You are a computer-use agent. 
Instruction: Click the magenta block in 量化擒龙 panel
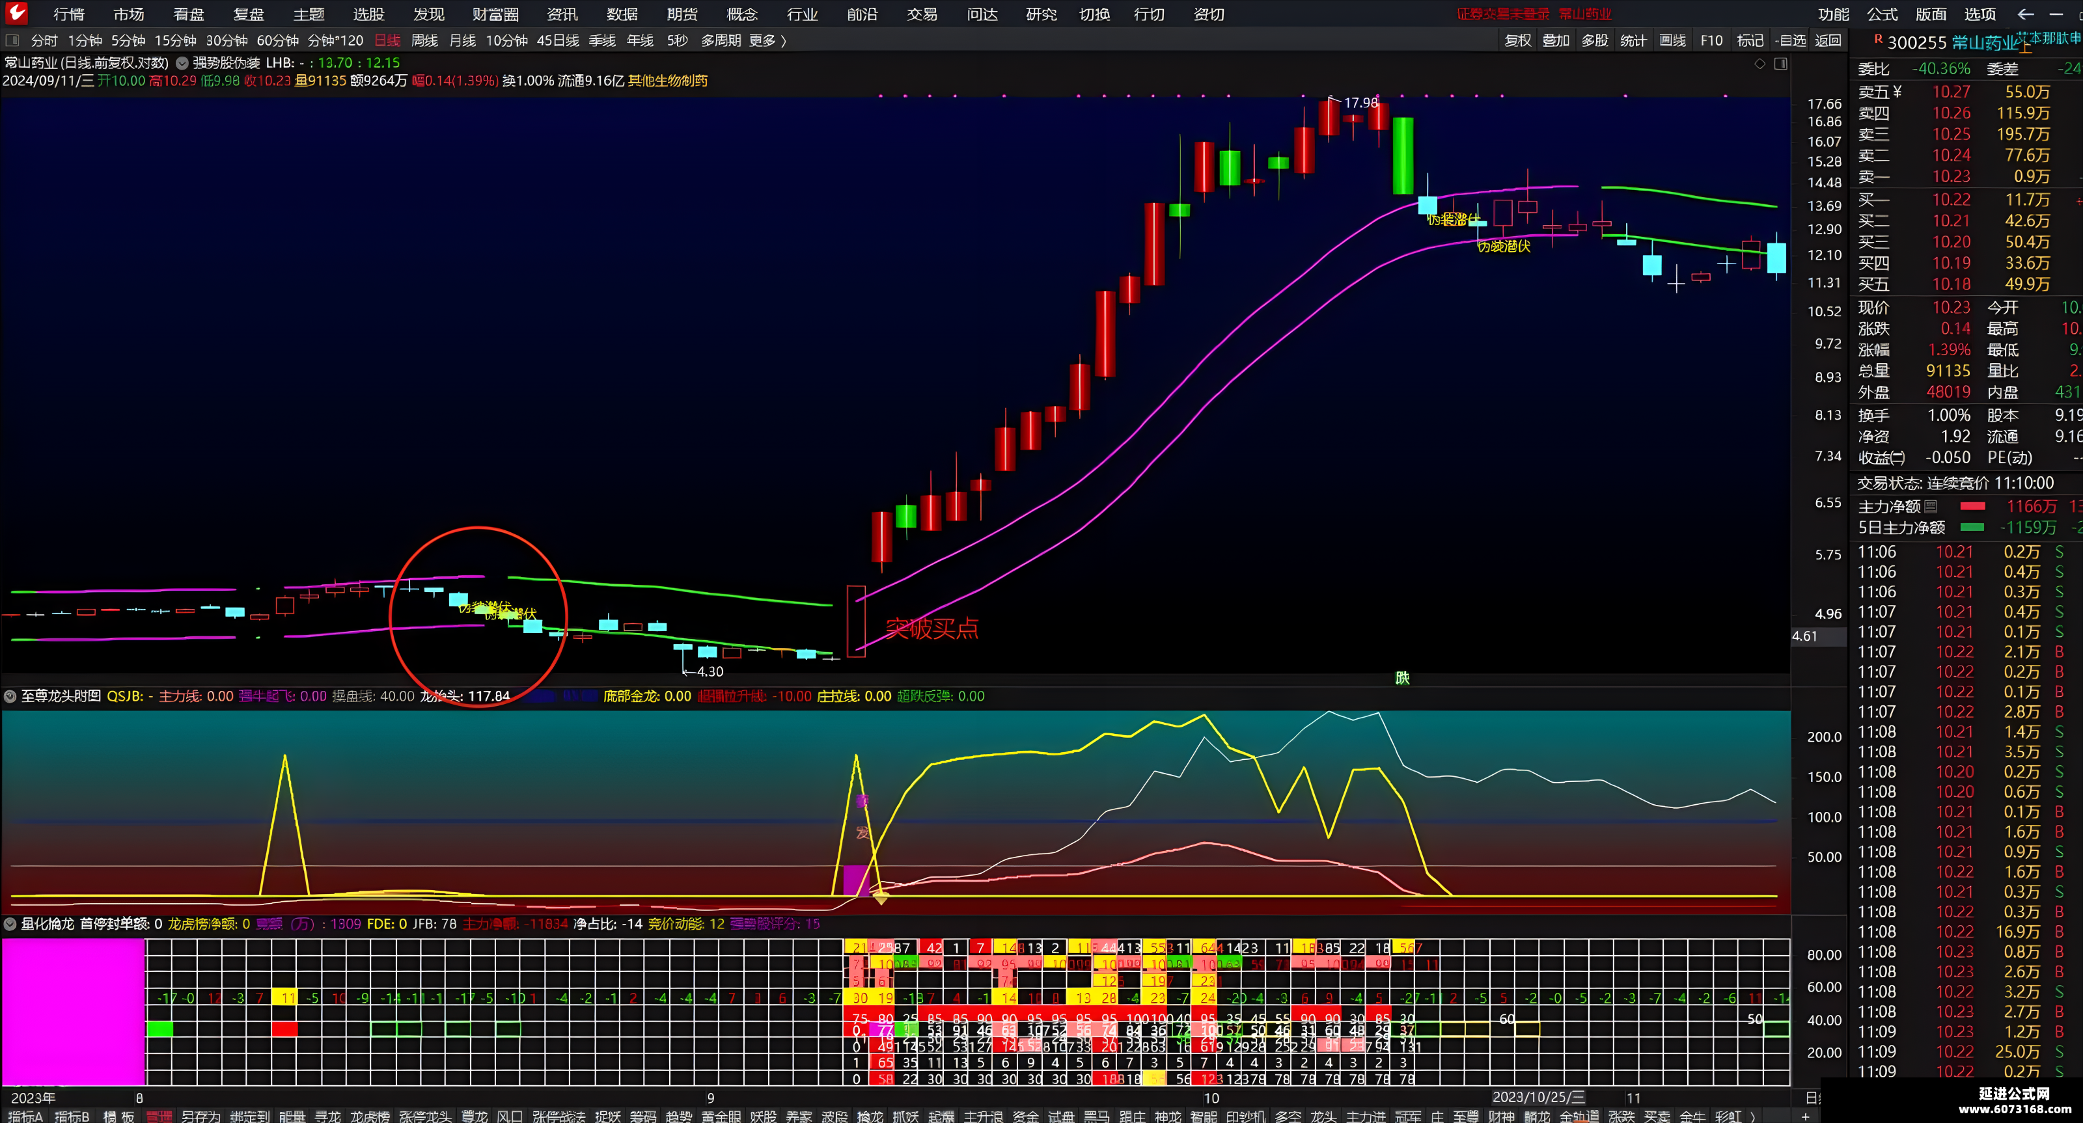point(73,1010)
